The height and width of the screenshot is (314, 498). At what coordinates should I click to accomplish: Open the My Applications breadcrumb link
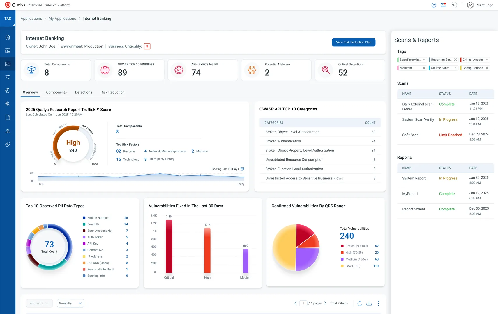(62, 18)
